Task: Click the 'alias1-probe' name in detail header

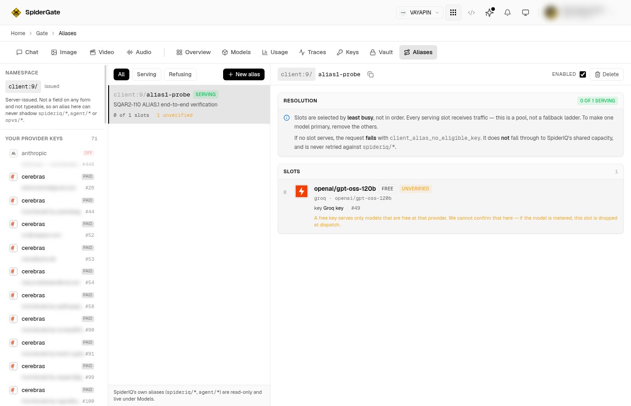Action: pos(339,74)
